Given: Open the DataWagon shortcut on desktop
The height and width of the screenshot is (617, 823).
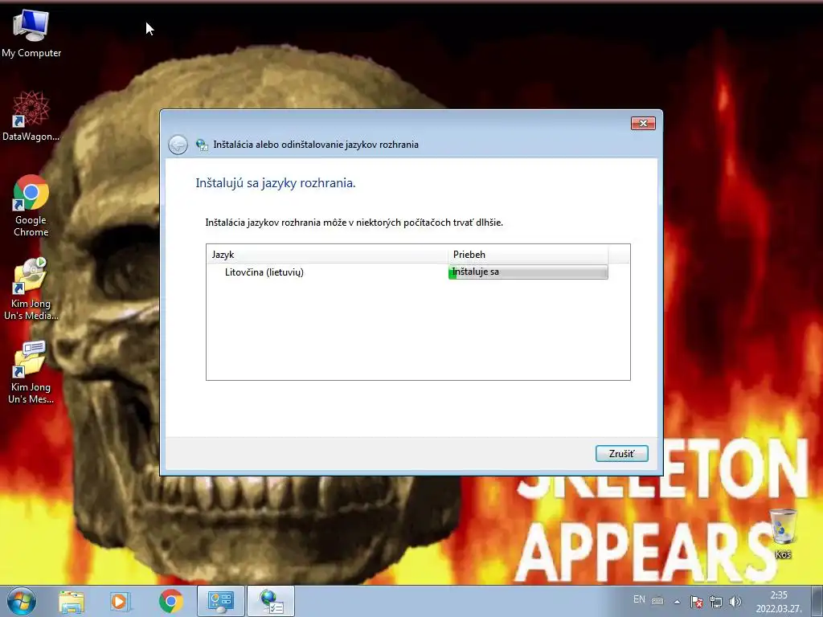Looking at the screenshot, I should (31, 116).
